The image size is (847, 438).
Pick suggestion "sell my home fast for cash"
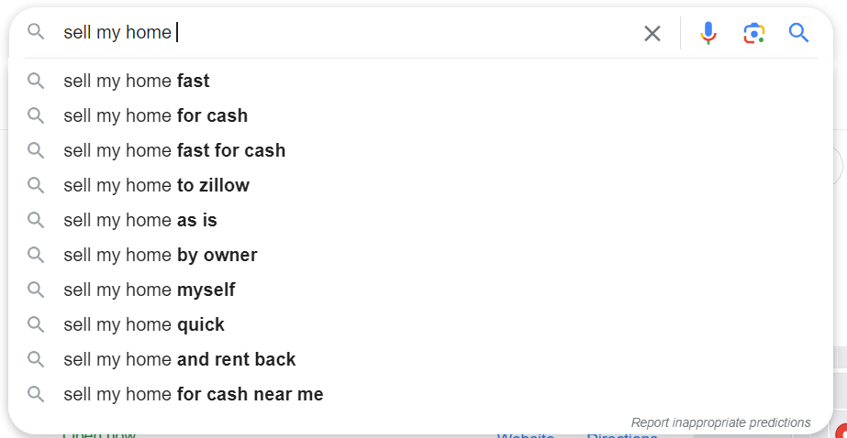click(x=420, y=150)
